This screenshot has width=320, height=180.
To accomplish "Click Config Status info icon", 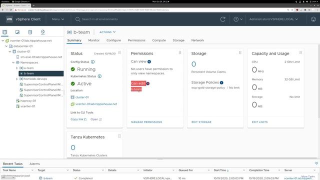I will pyautogui.click(x=92, y=62).
